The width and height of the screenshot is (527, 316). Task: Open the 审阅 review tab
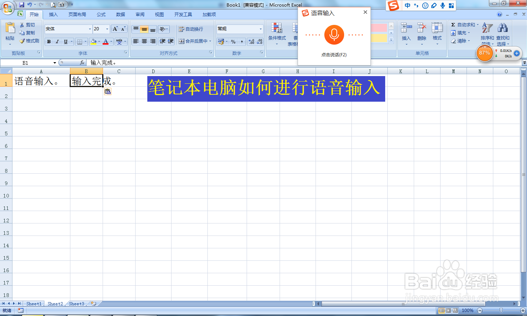click(140, 15)
